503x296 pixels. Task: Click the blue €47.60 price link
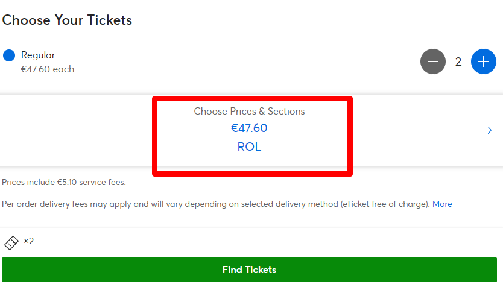pos(249,128)
